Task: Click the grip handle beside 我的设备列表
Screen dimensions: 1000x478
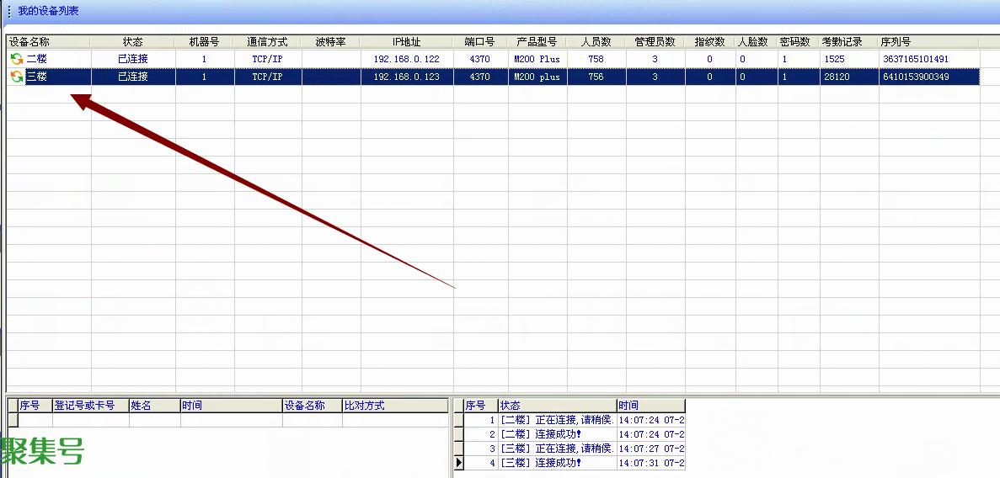Action: coord(9,12)
